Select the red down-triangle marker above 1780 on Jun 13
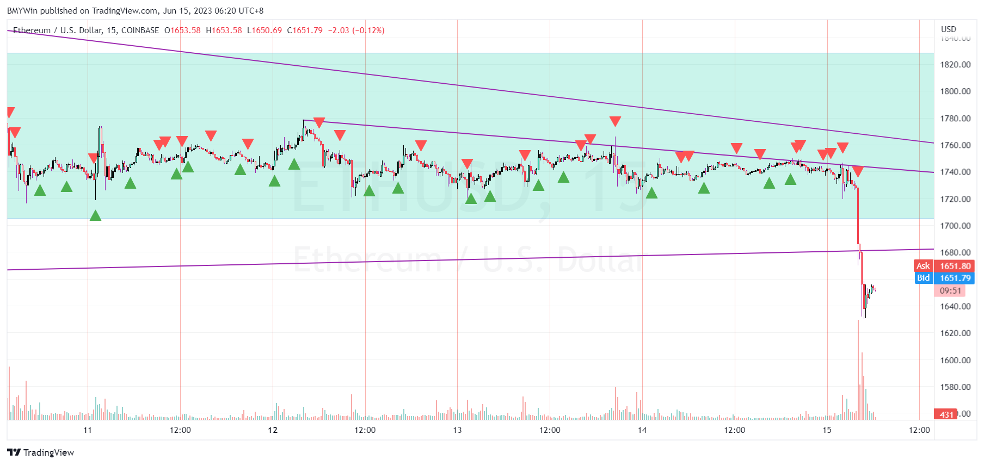 (x=615, y=121)
